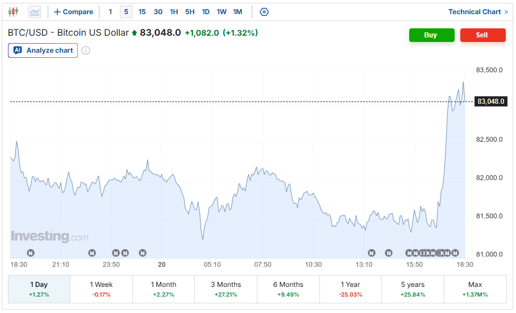
Task: Click the info icon beside Analyze chart
Action: click(86, 50)
